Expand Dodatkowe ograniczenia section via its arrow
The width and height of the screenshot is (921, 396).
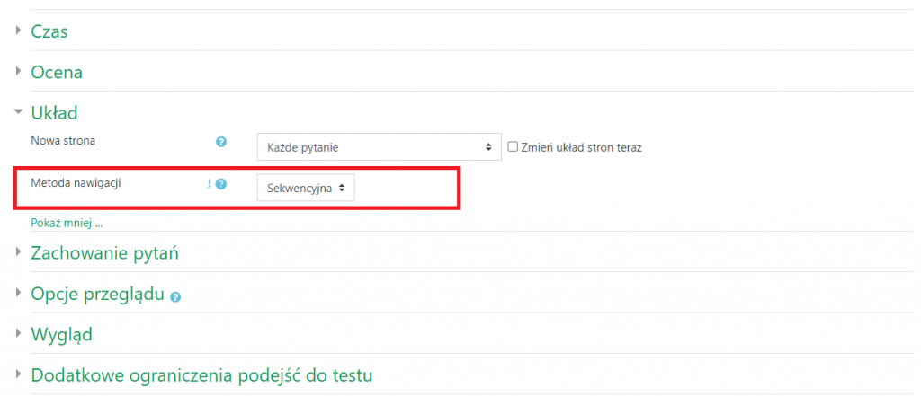pos(19,374)
